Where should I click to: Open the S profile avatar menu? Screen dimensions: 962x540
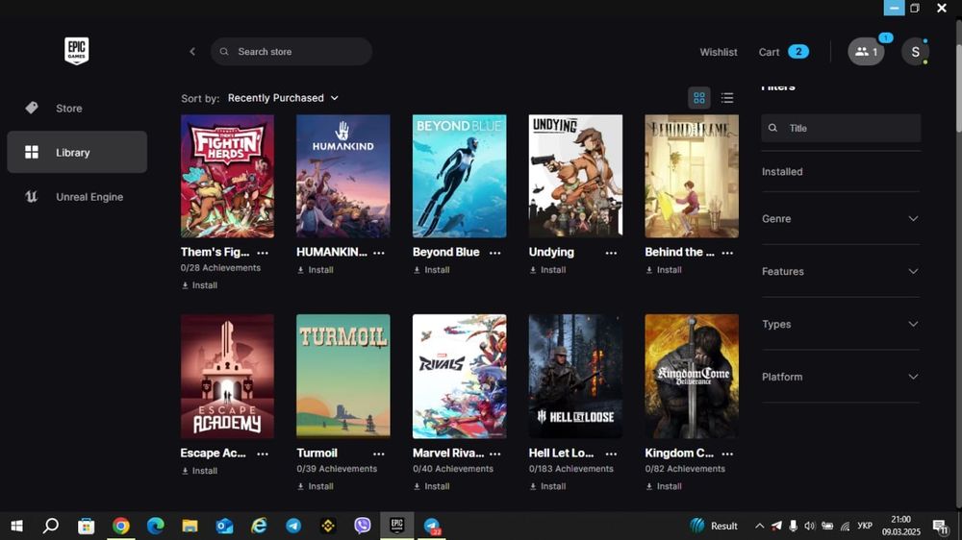coord(915,52)
